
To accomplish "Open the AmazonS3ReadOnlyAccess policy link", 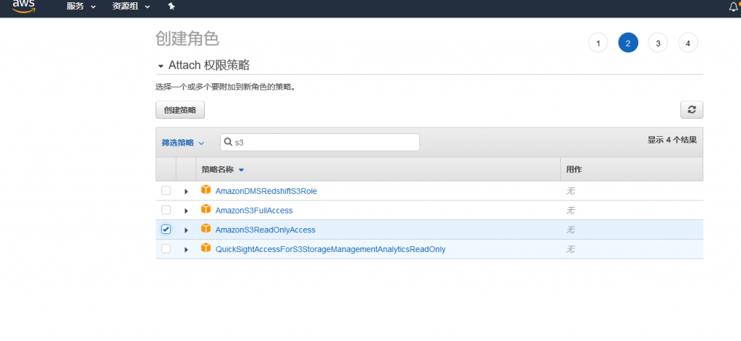I will point(265,230).
